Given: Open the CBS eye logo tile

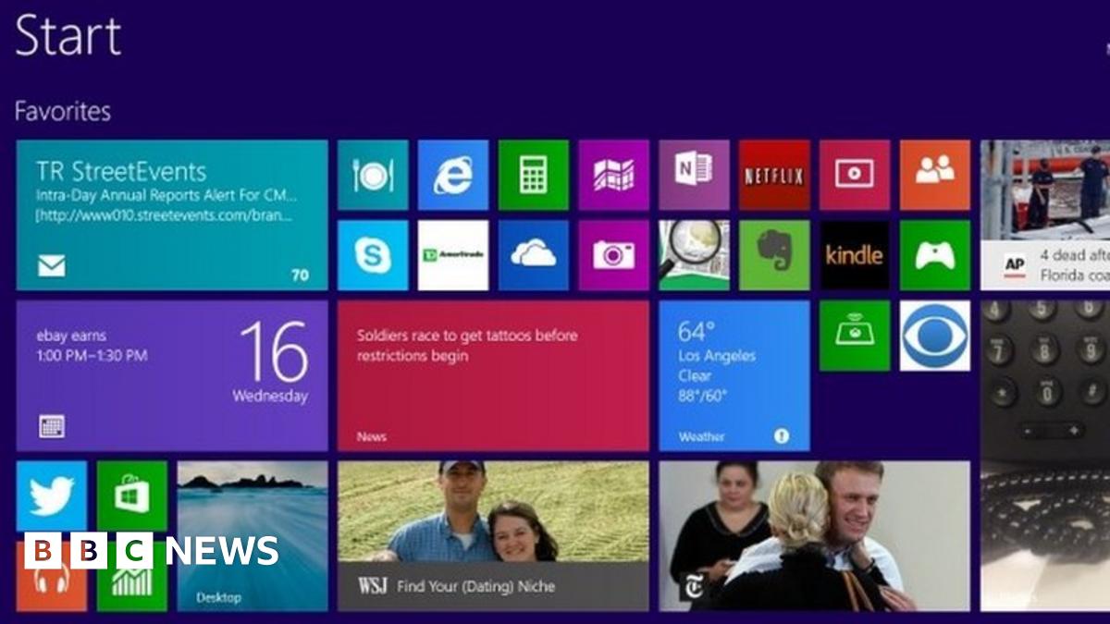Looking at the screenshot, I should click(934, 336).
